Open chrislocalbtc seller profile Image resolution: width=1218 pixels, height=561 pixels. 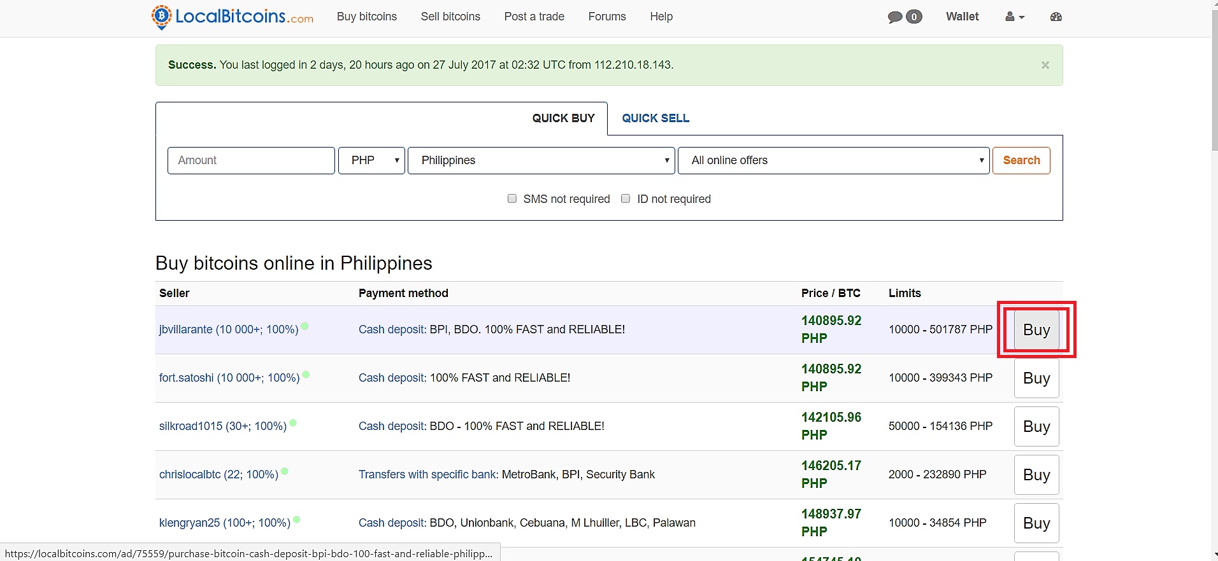(219, 474)
